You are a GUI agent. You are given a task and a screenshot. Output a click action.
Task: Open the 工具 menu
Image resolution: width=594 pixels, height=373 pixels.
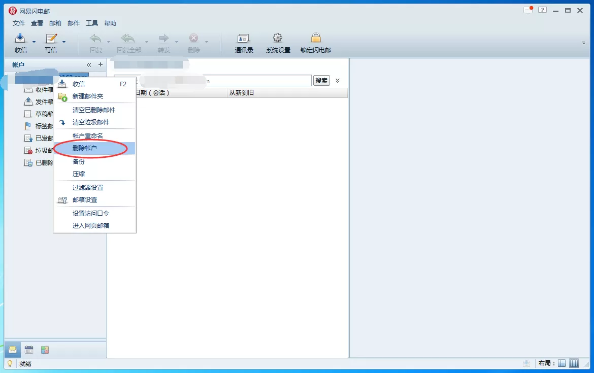(92, 23)
